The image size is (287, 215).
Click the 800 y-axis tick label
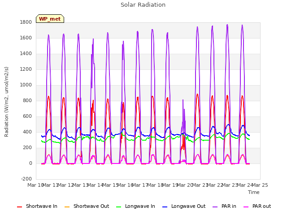[x=27, y=100]
